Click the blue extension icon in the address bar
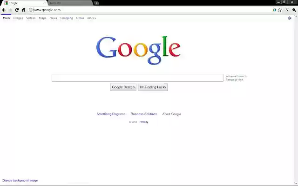Screen dimensions: 298x186 (x=274, y=10)
